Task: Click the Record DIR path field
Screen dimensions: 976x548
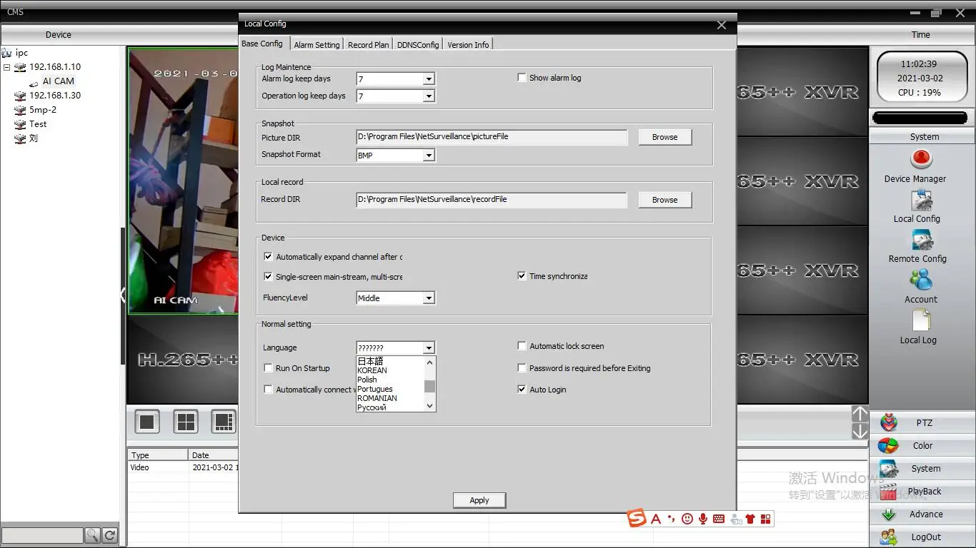Action: pyautogui.click(x=492, y=200)
